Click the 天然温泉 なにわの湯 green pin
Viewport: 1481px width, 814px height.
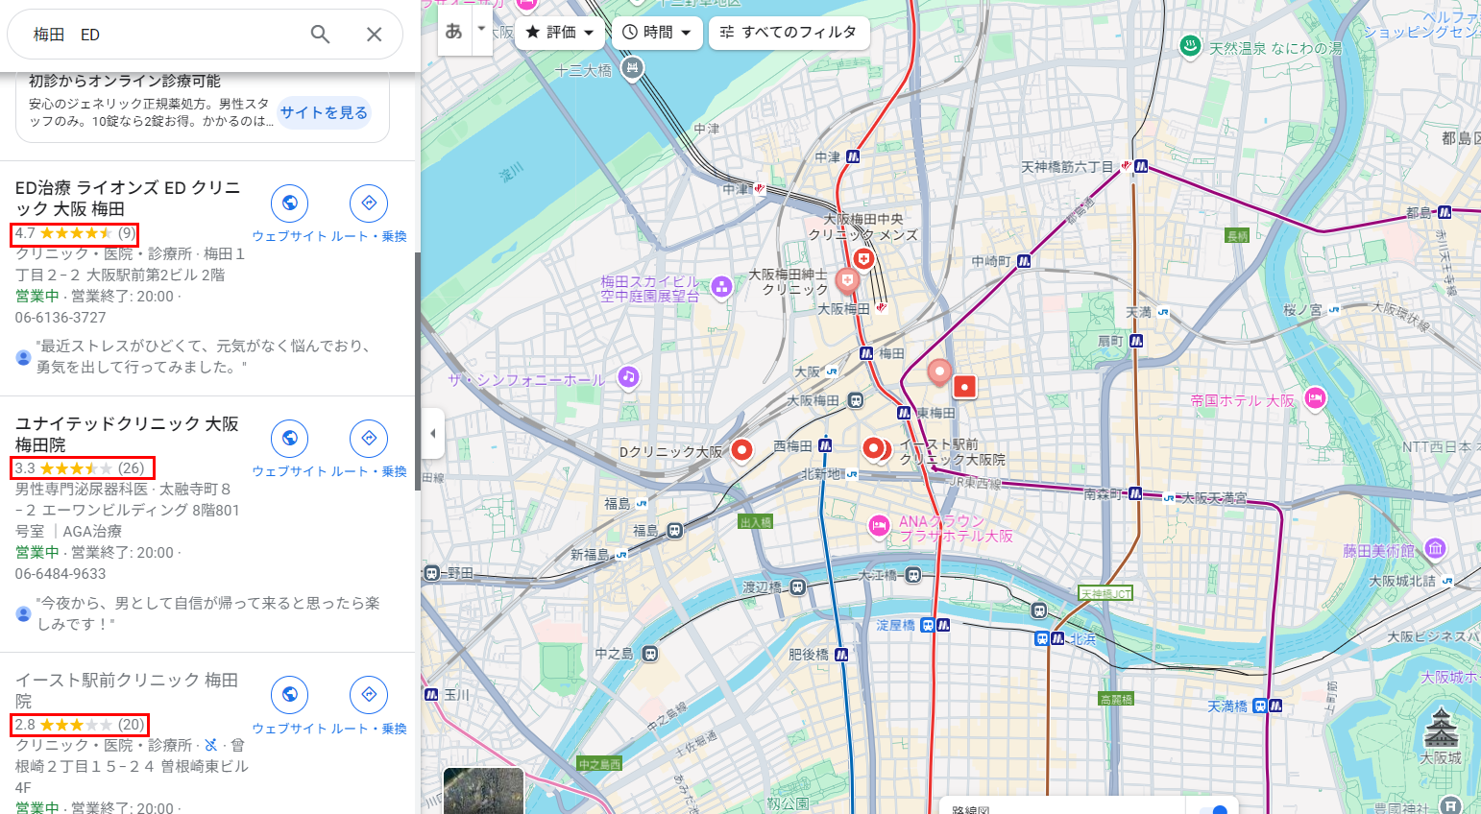1191,45
